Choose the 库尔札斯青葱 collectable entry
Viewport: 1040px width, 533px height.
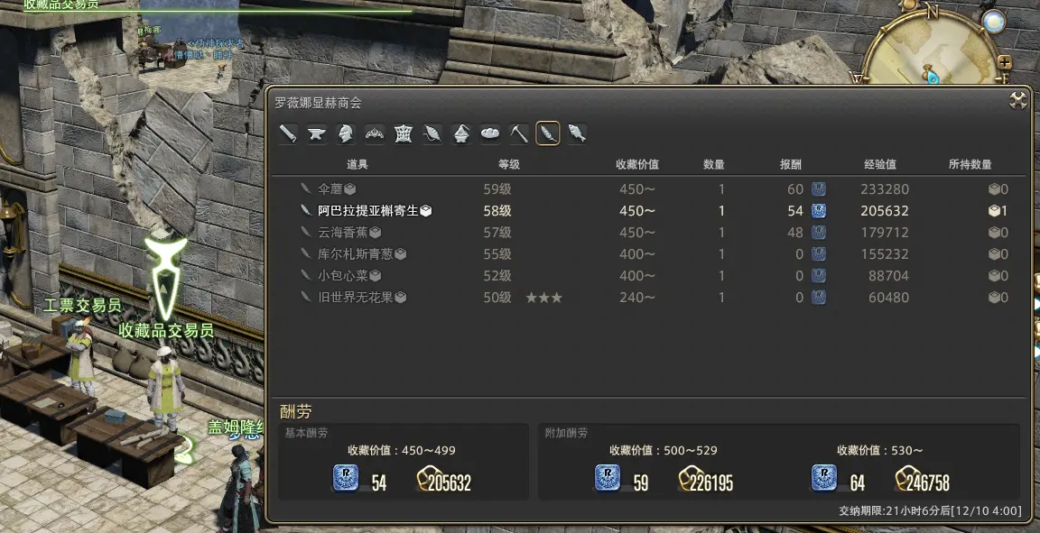[650, 254]
